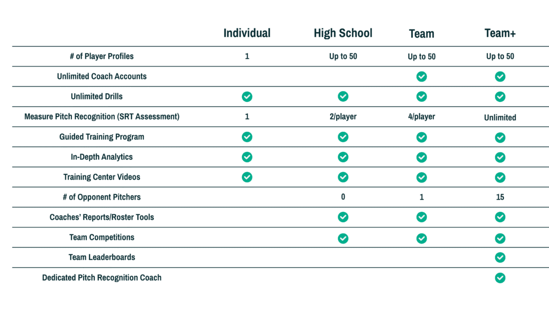The width and height of the screenshot is (549, 309).
Task: Click Team+ checkmark in Unlimited Coach Accounts row
Action: coord(500,76)
